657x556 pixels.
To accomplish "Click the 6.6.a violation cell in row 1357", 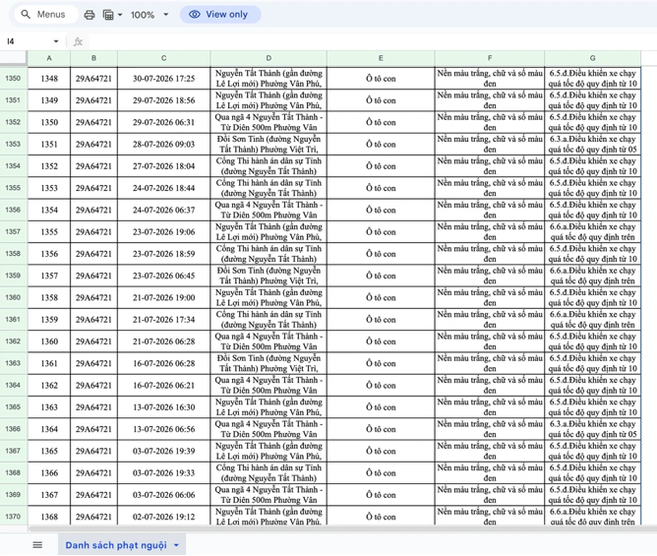I will point(592,232).
